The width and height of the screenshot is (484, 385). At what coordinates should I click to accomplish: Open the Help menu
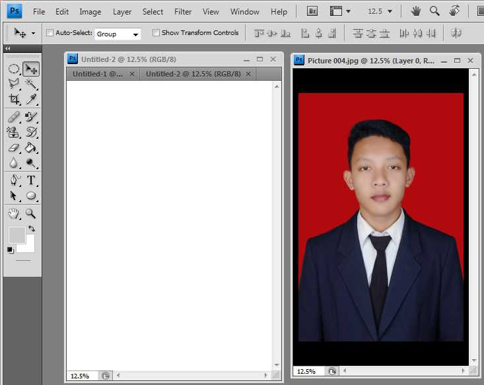click(x=279, y=12)
